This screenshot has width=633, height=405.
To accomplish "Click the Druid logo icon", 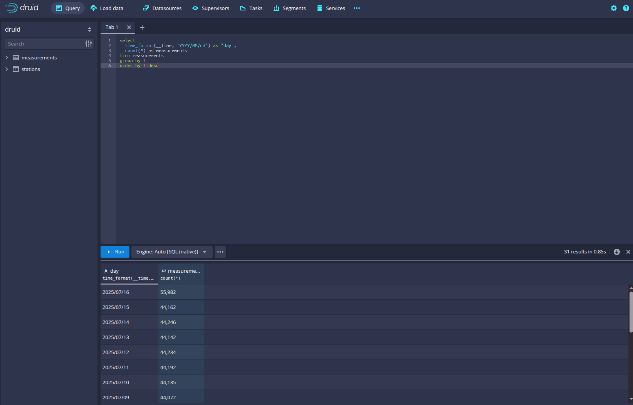I will tap(12, 8).
